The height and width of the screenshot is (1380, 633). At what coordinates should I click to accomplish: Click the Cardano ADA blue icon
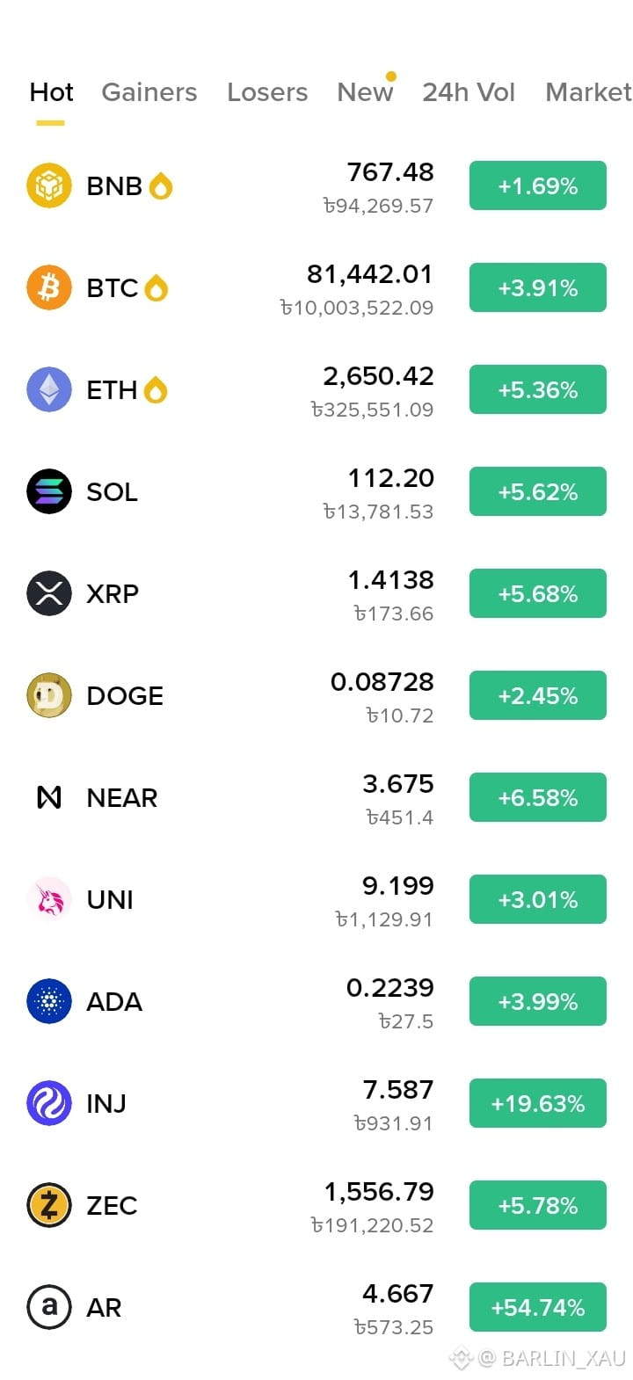[x=49, y=1001]
